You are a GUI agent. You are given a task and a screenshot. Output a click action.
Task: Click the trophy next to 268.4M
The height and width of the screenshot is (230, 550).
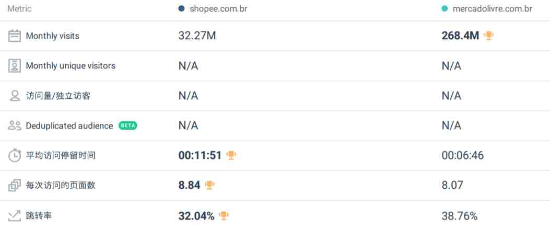(x=488, y=36)
